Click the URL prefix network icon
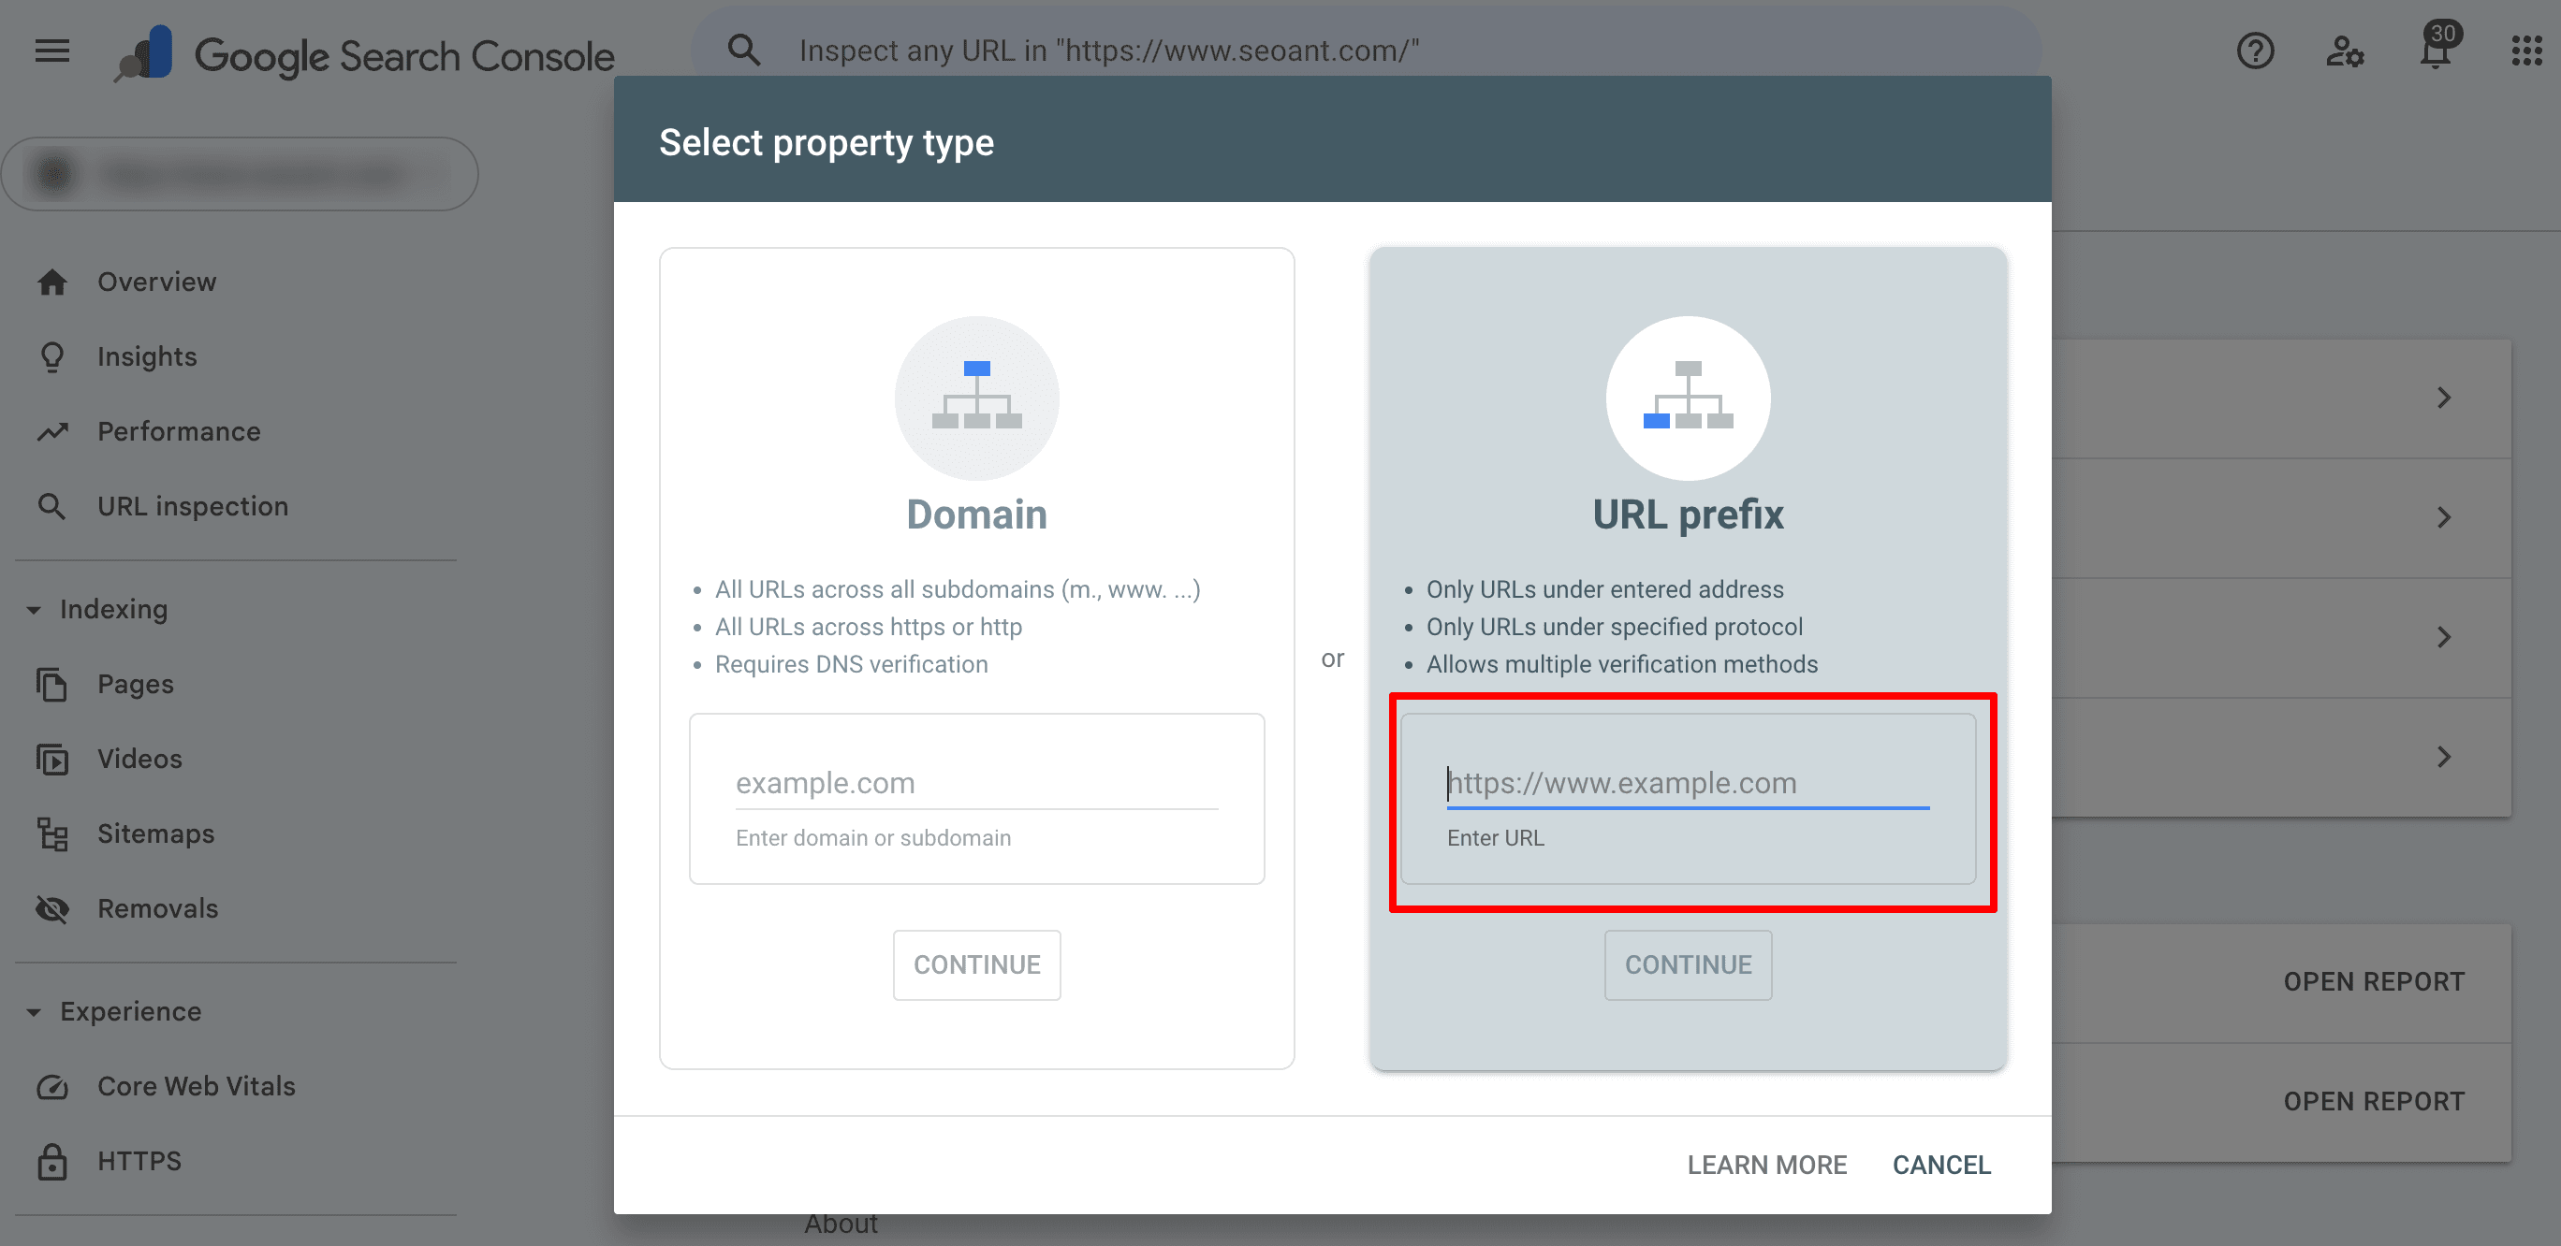This screenshot has width=2561, height=1246. pos(1687,398)
